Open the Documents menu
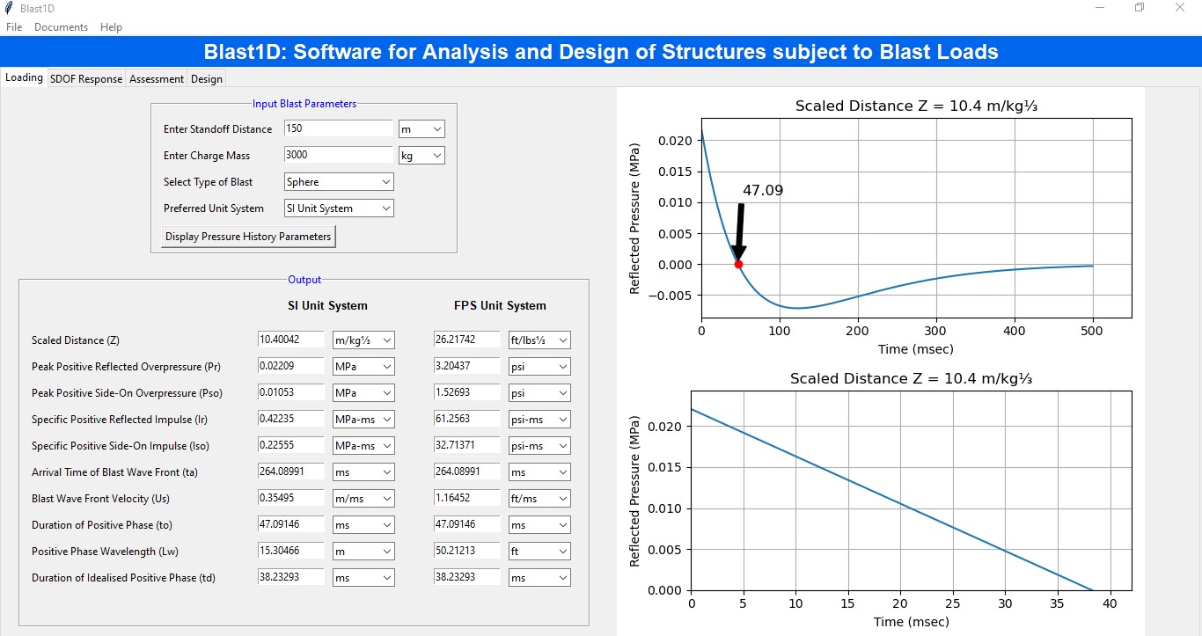This screenshot has height=636, width=1202. click(62, 27)
